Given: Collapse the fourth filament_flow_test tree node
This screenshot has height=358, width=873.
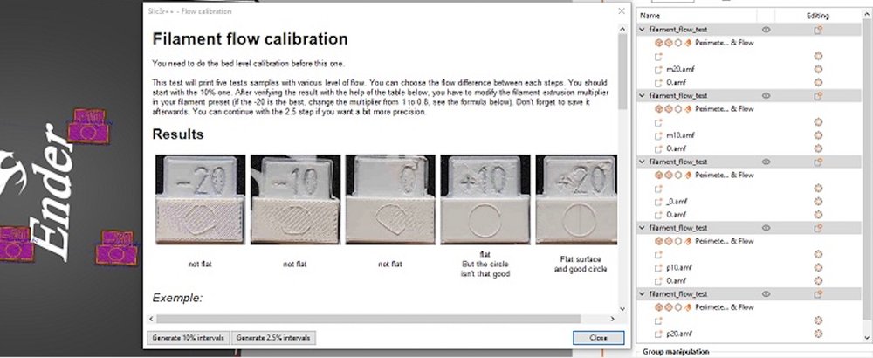Looking at the screenshot, I should coord(643,228).
